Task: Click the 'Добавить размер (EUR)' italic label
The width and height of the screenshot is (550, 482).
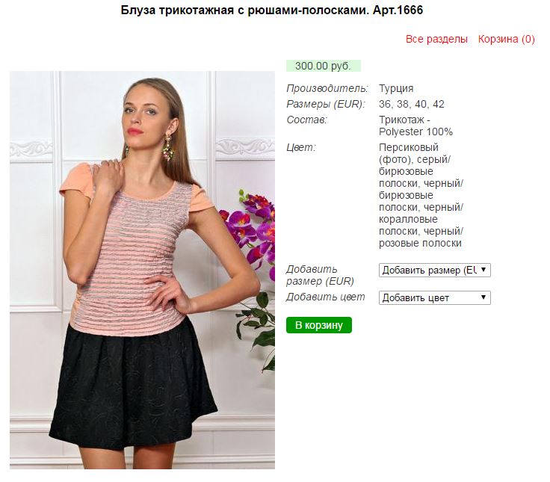Action: tap(320, 276)
